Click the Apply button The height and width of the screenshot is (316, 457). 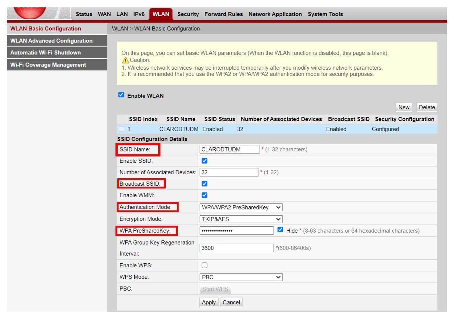pyautogui.click(x=209, y=302)
